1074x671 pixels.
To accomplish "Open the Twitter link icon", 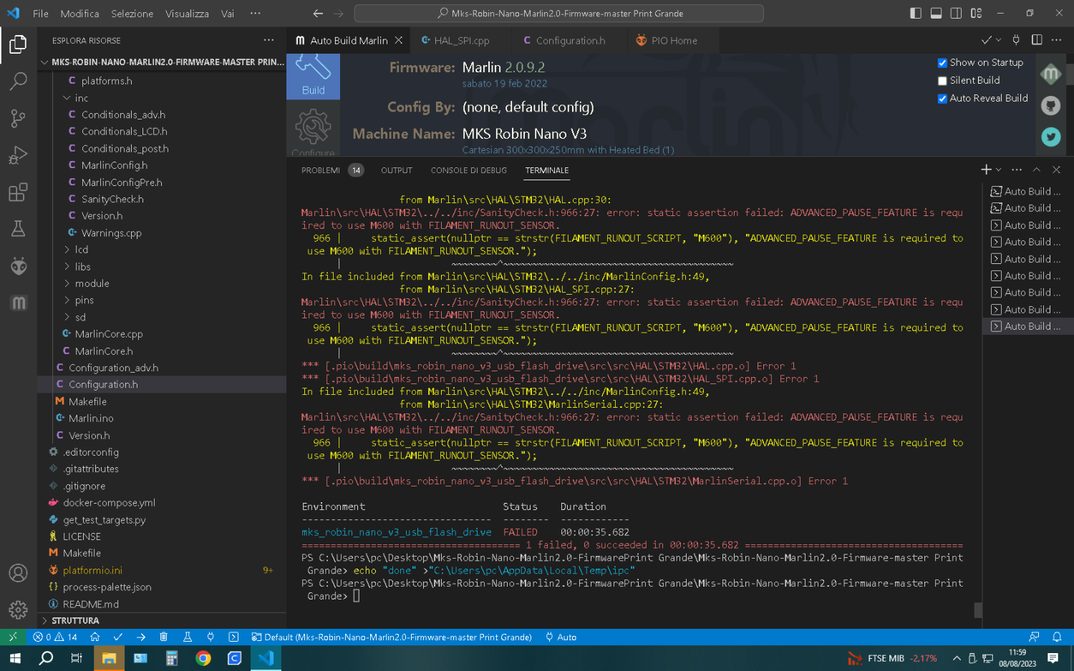I will coord(1050,137).
